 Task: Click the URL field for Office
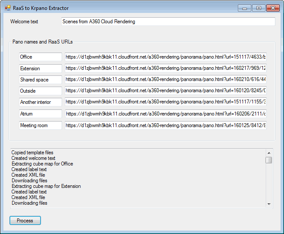[x=165, y=57]
